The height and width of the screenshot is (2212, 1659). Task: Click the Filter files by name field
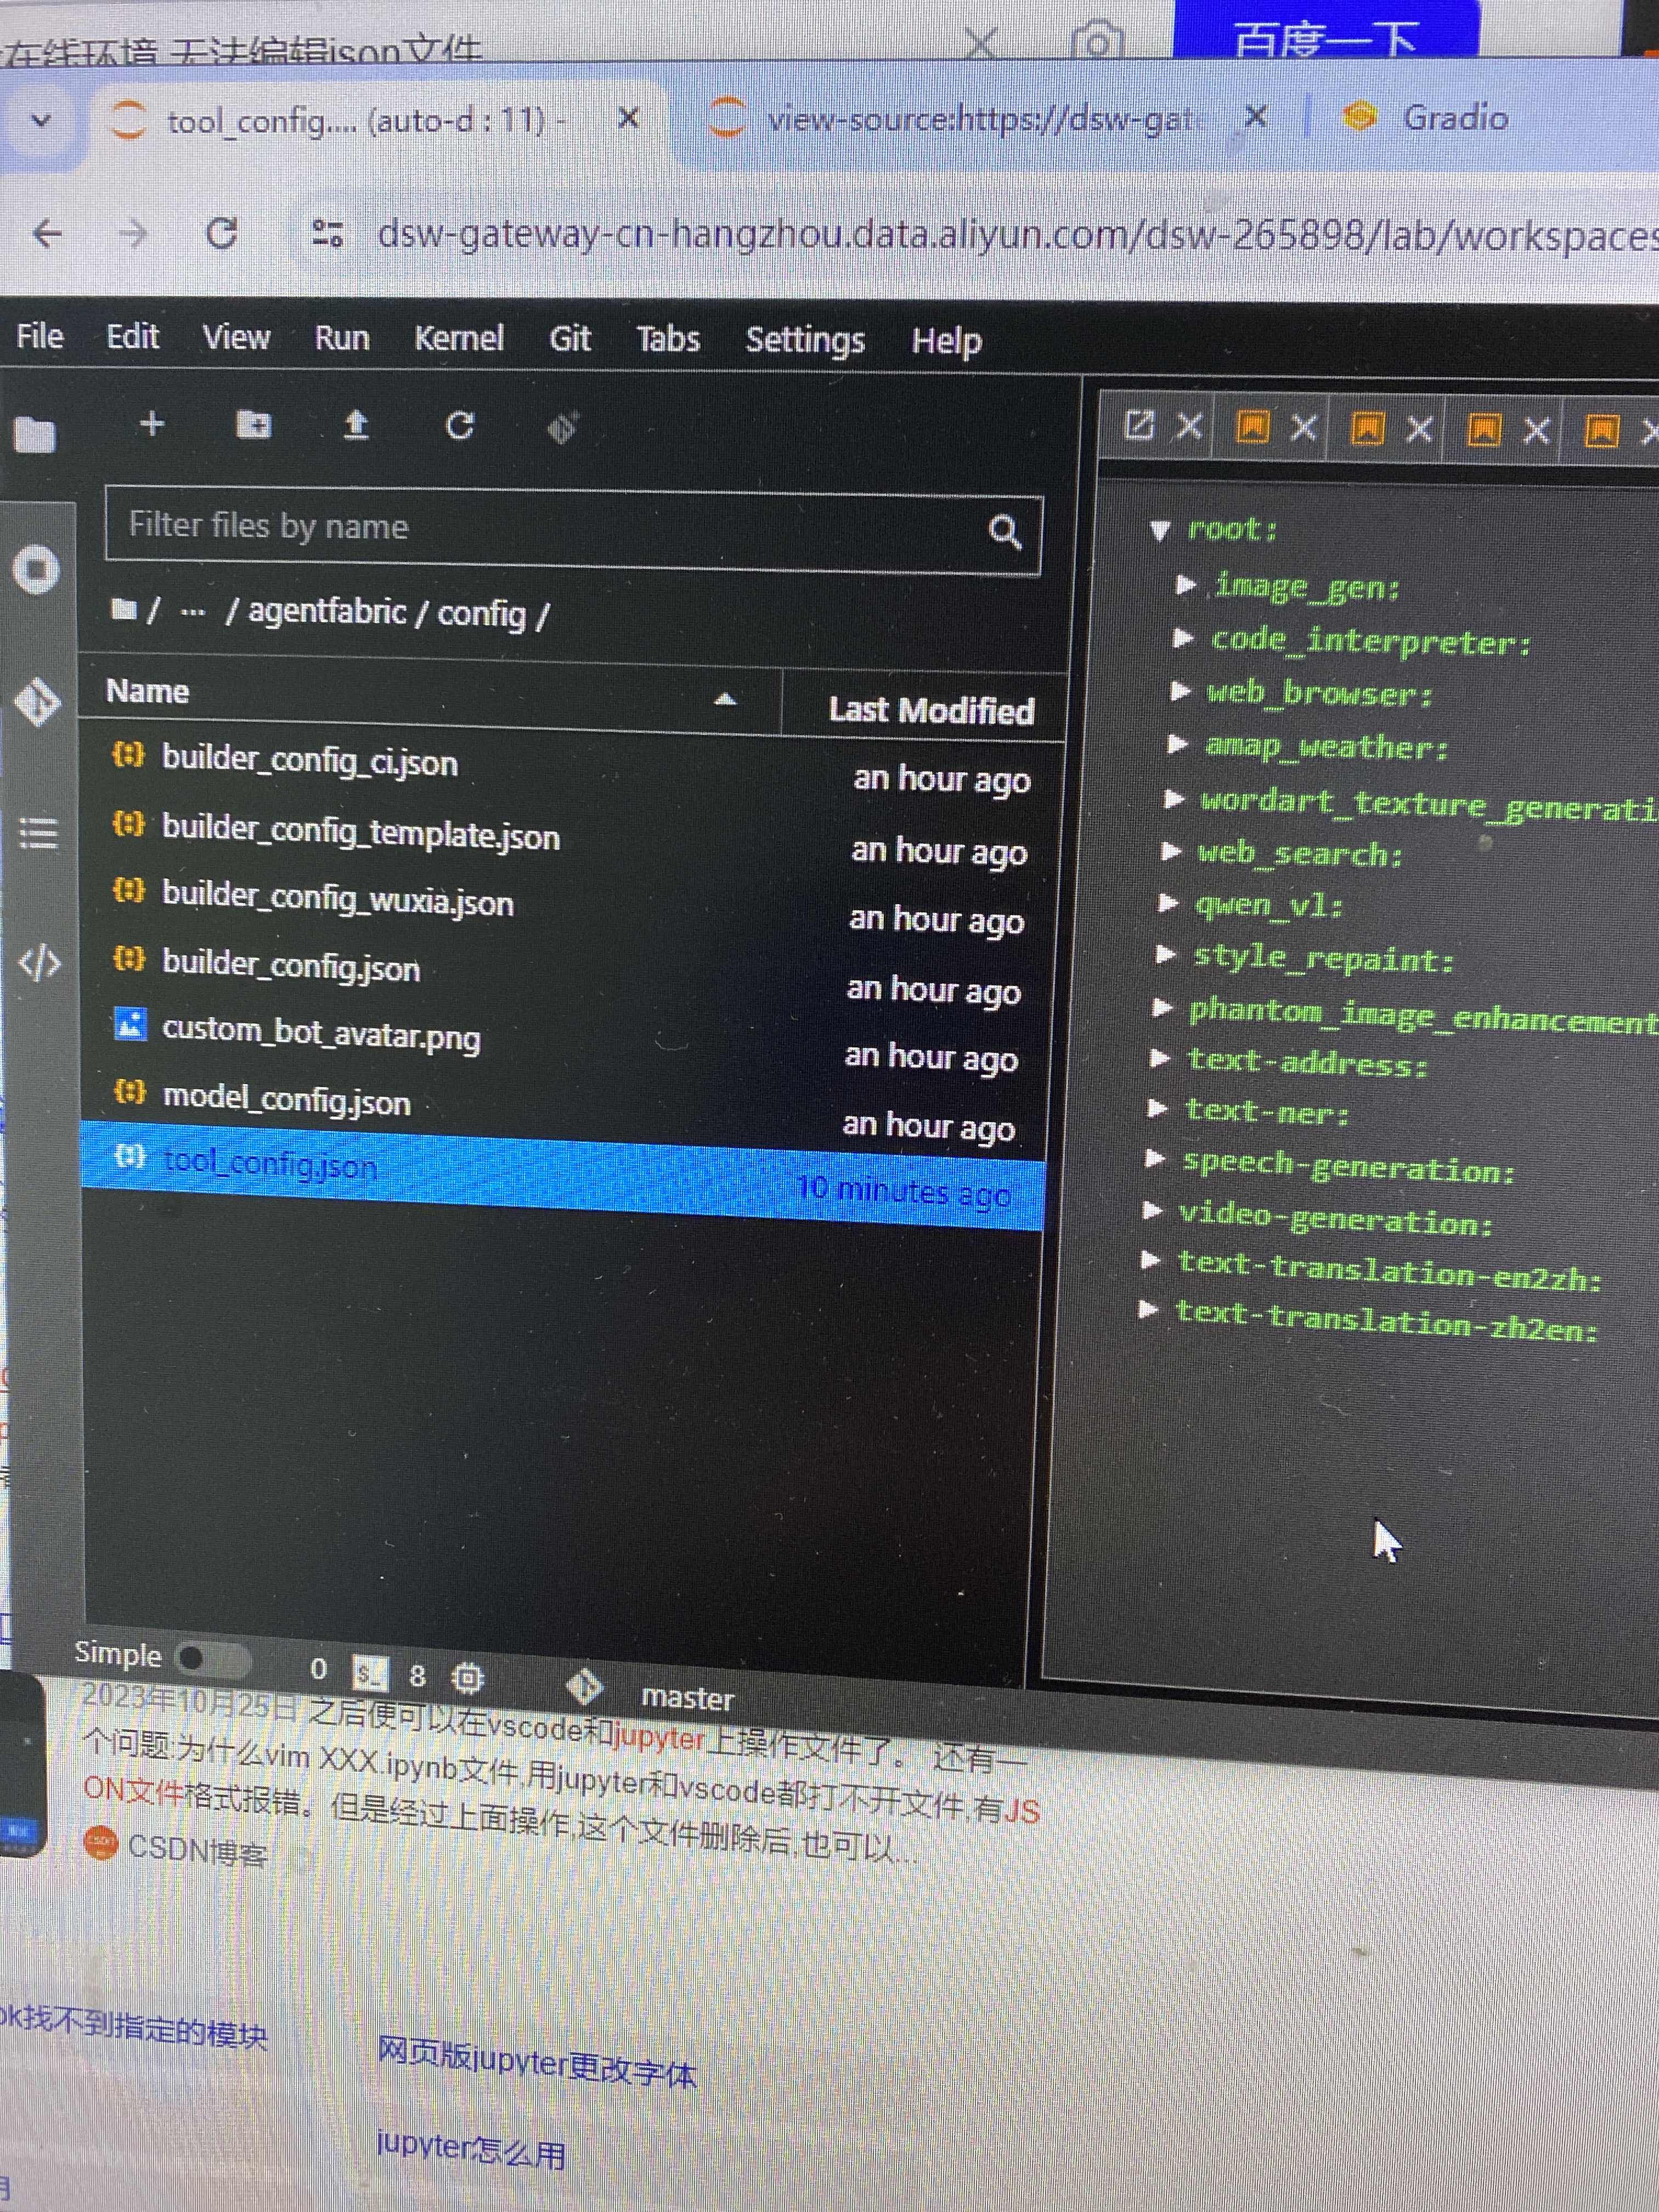572,530
